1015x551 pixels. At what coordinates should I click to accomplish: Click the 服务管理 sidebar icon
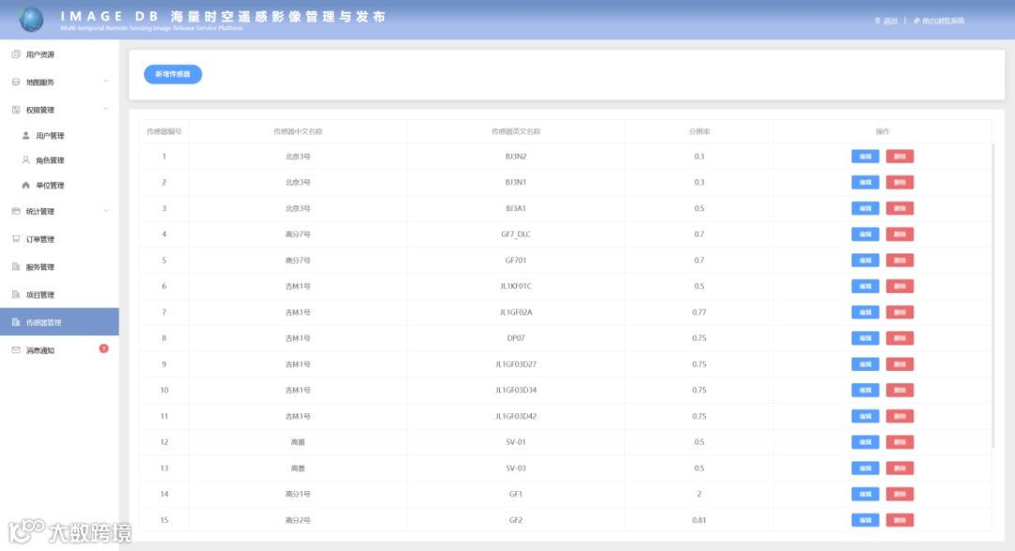16,267
